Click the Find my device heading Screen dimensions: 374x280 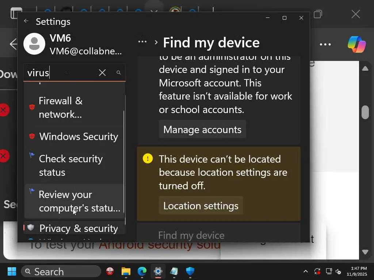211,43
